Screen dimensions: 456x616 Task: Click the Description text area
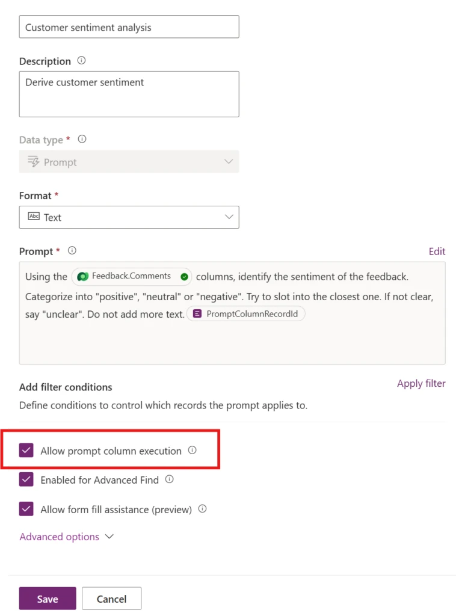[x=129, y=94]
